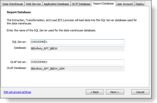
Task: Click the OLAP Database field
Action: tap(77, 69)
